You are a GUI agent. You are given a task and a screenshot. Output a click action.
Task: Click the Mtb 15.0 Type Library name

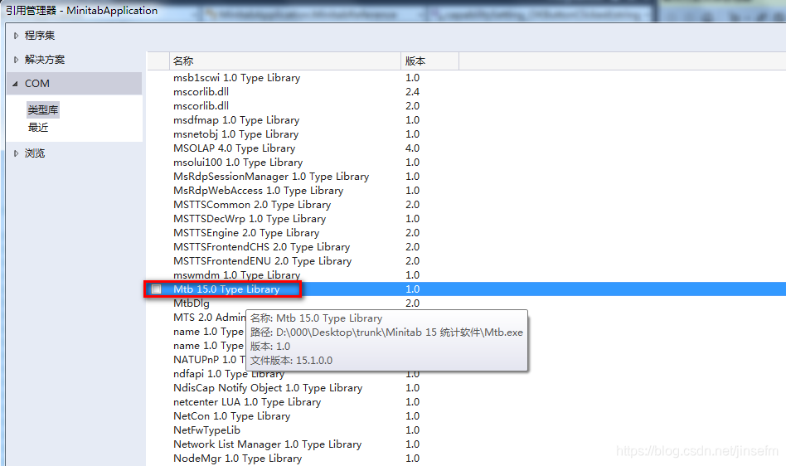(x=226, y=289)
